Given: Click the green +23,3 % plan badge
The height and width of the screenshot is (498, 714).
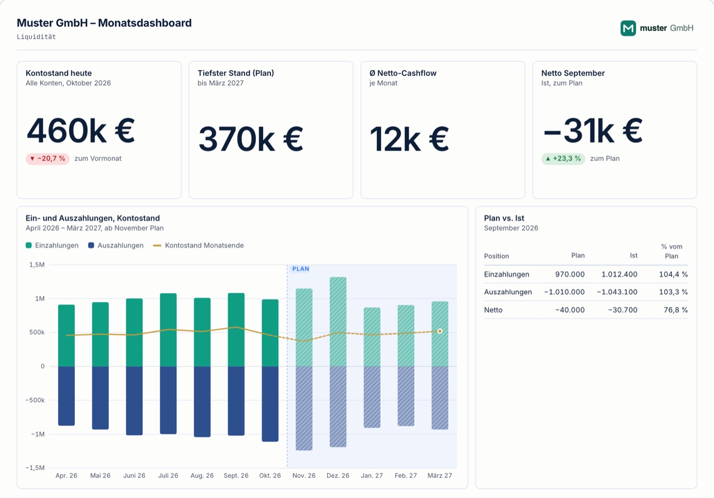Looking at the screenshot, I should pos(564,159).
